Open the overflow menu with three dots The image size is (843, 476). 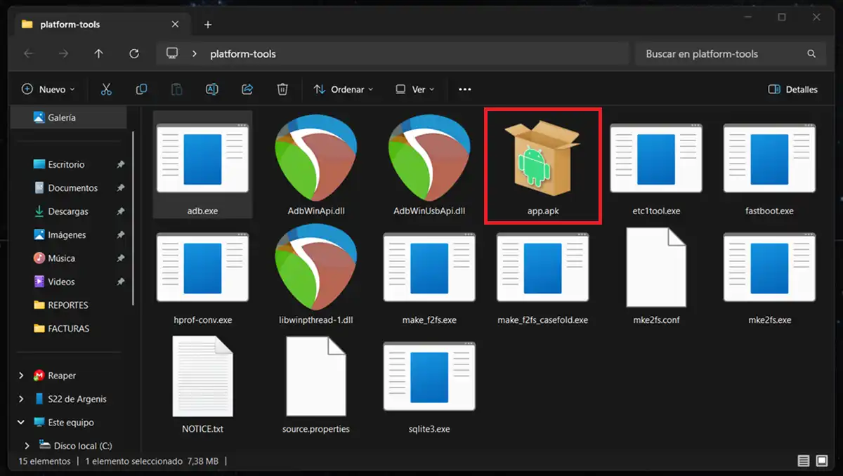[x=464, y=89]
